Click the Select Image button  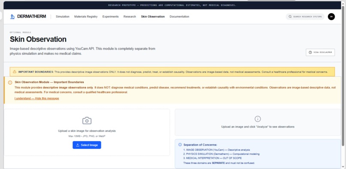tap(87, 145)
